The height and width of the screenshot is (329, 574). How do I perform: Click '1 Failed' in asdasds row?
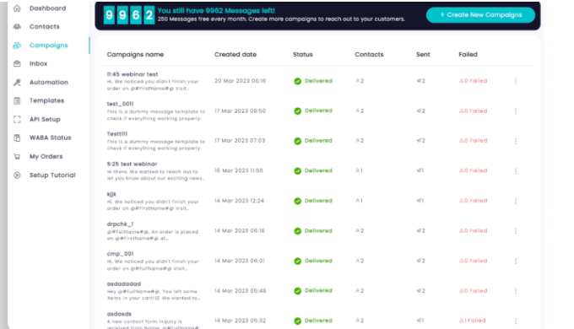tap(472, 321)
